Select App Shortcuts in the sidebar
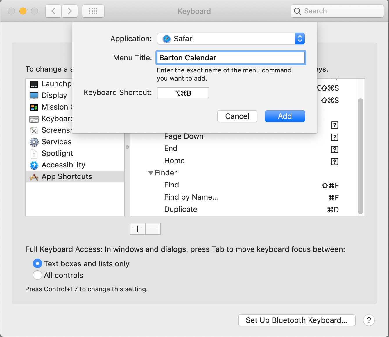This screenshot has width=389, height=337. pyautogui.click(x=75, y=177)
